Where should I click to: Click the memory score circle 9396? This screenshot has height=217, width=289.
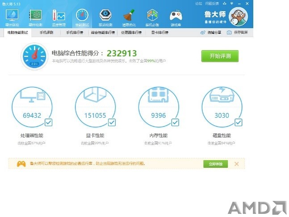pyautogui.click(x=159, y=107)
